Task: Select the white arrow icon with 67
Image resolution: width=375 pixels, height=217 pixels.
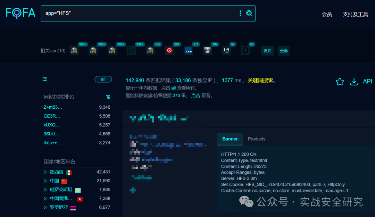Action: 226,50
